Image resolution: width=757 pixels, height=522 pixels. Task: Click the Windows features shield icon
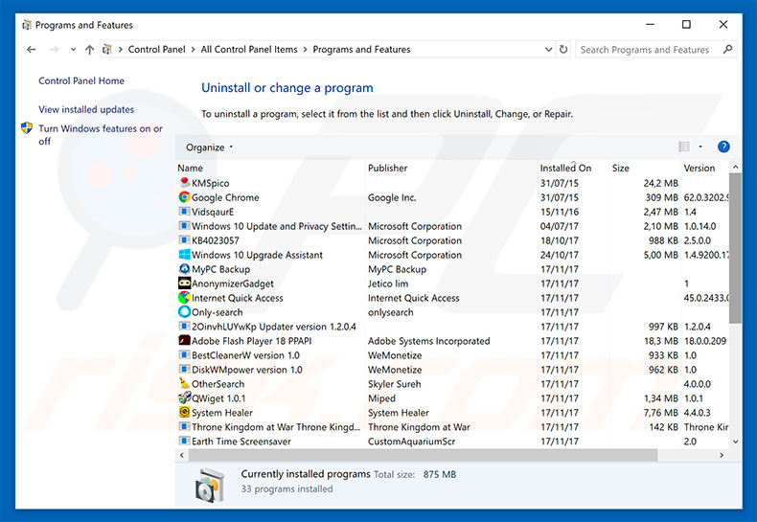click(27, 127)
